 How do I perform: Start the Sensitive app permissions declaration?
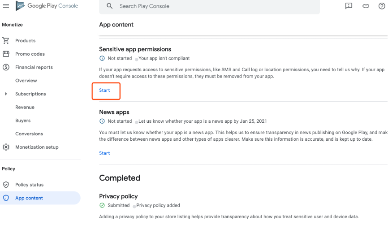click(x=104, y=91)
